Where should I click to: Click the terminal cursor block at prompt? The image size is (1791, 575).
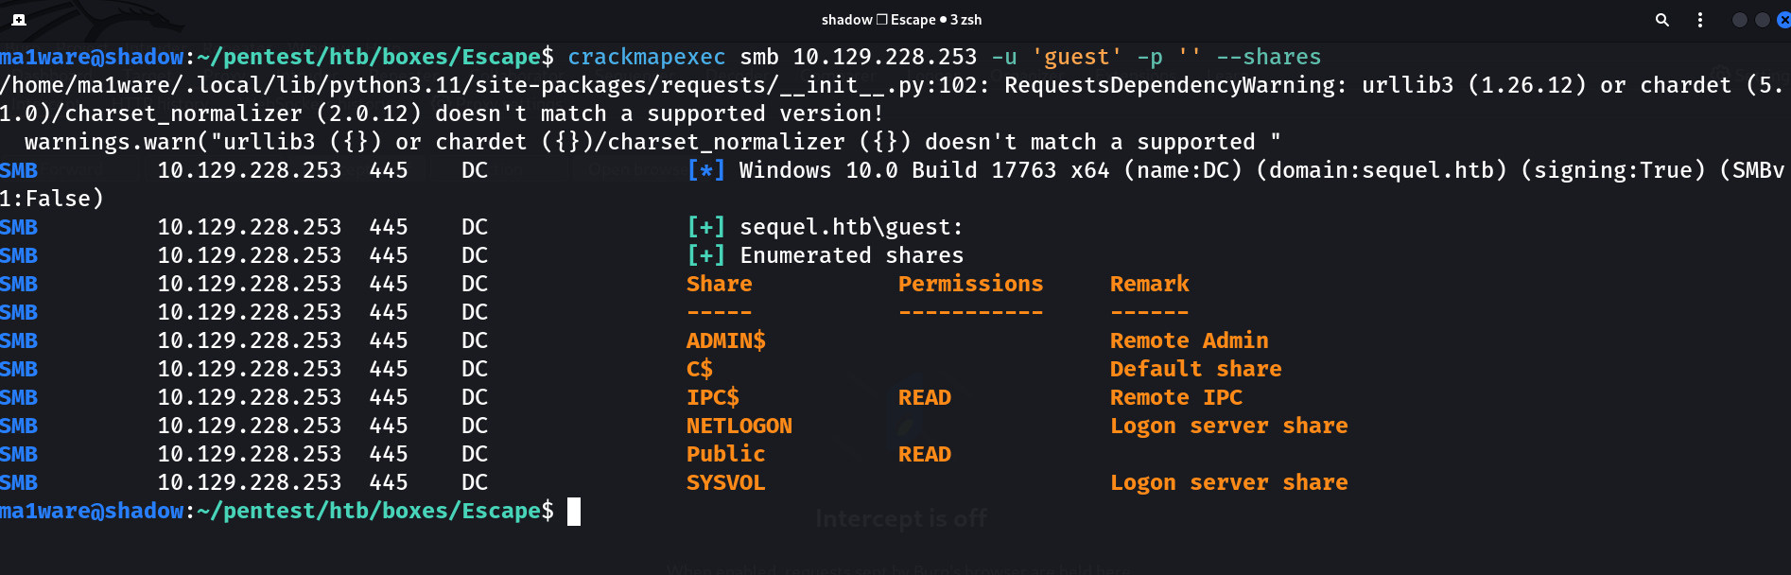[x=574, y=512]
